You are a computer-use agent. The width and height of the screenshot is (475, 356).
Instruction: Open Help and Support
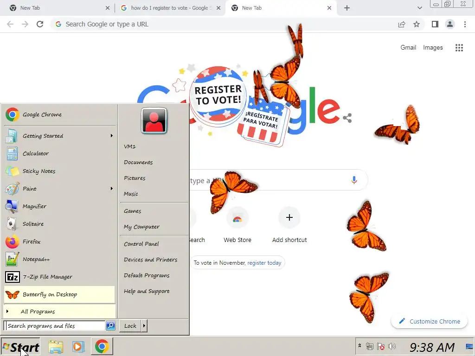point(147,291)
